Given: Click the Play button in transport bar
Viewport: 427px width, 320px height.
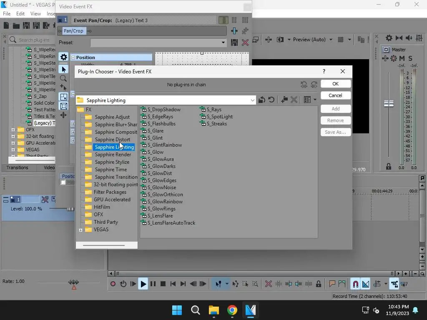Looking at the screenshot, I should point(143,284).
